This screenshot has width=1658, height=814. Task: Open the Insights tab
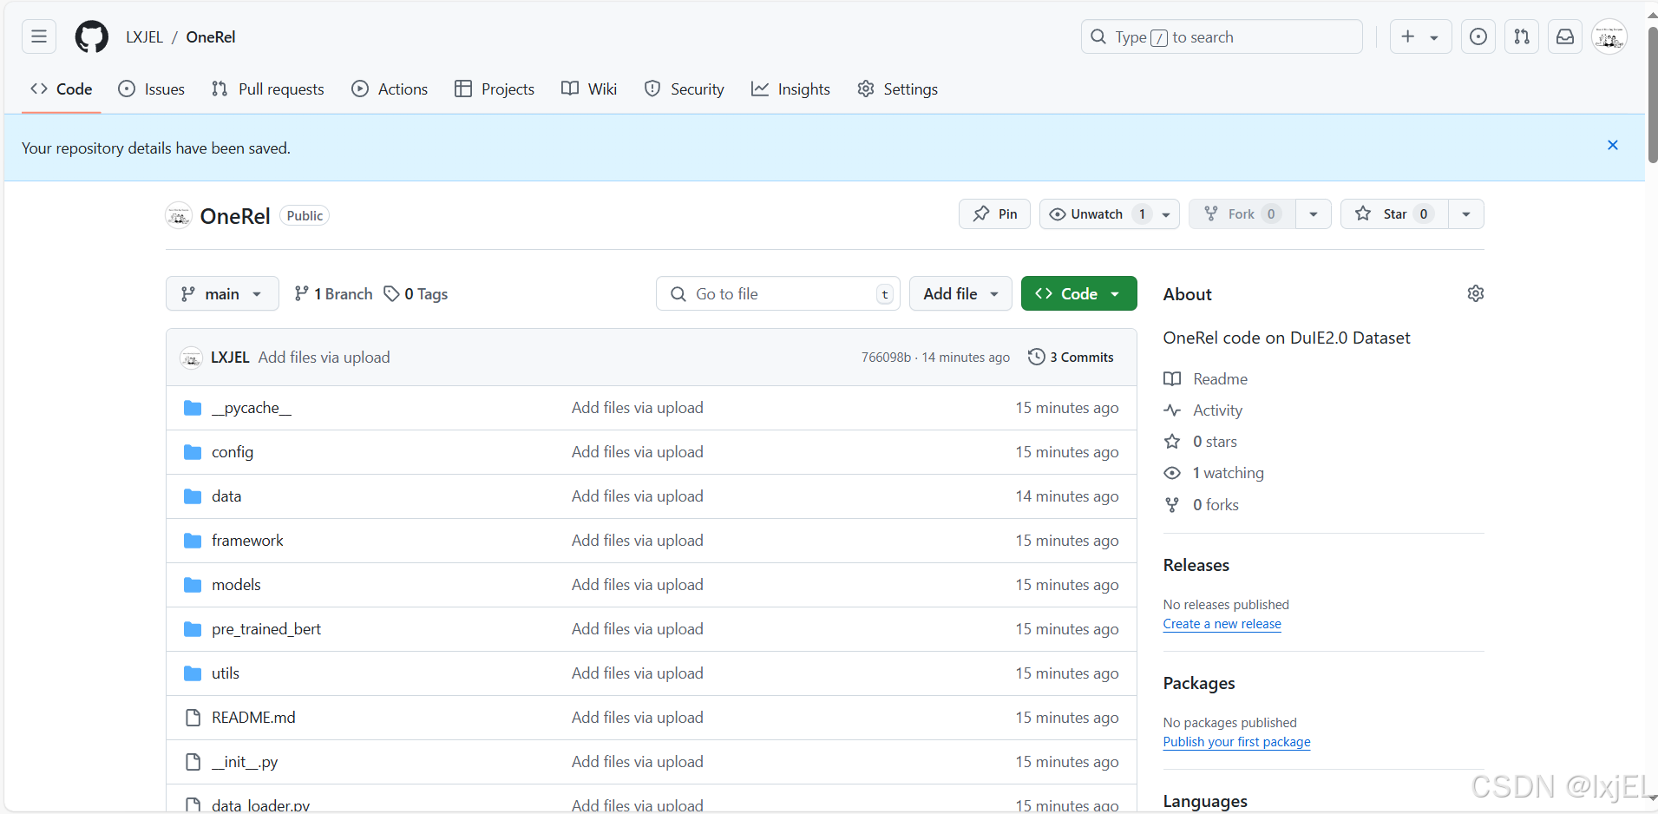(790, 89)
